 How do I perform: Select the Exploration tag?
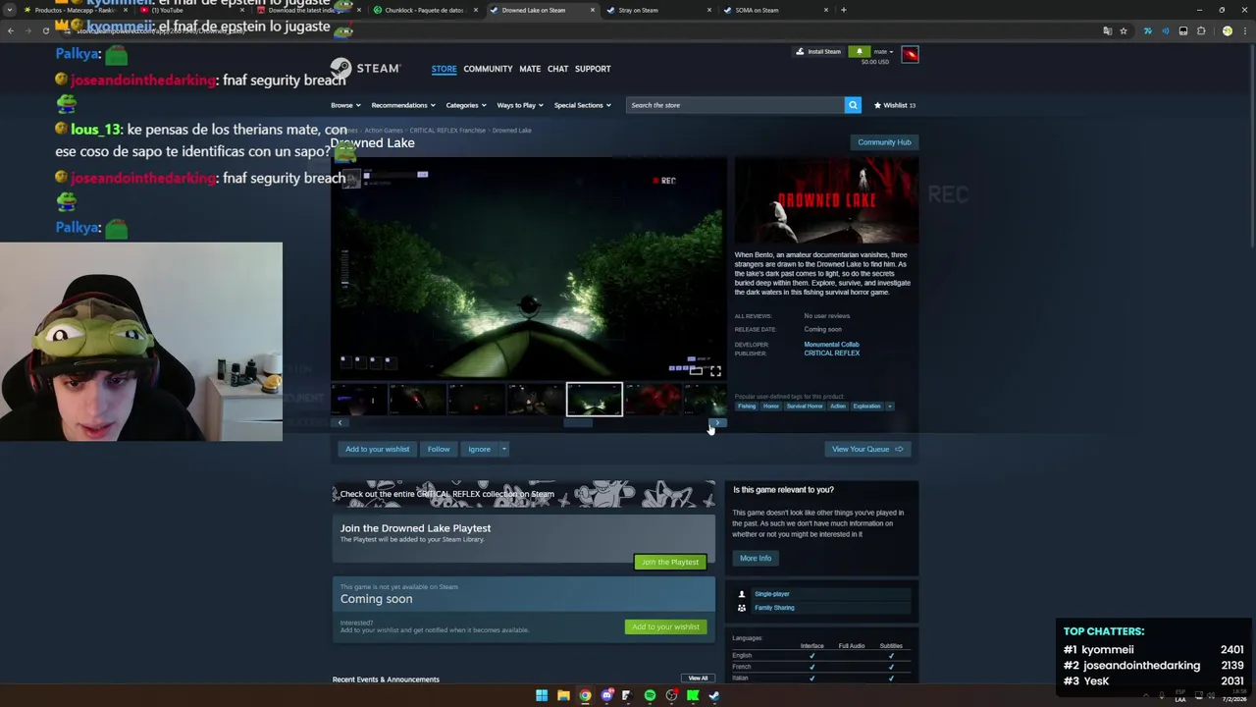tap(866, 407)
